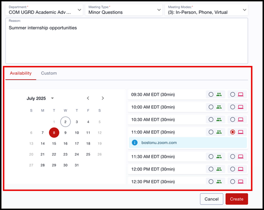
Task: Open the Department dropdown
Action: pyautogui.click(x=44, y=10)
